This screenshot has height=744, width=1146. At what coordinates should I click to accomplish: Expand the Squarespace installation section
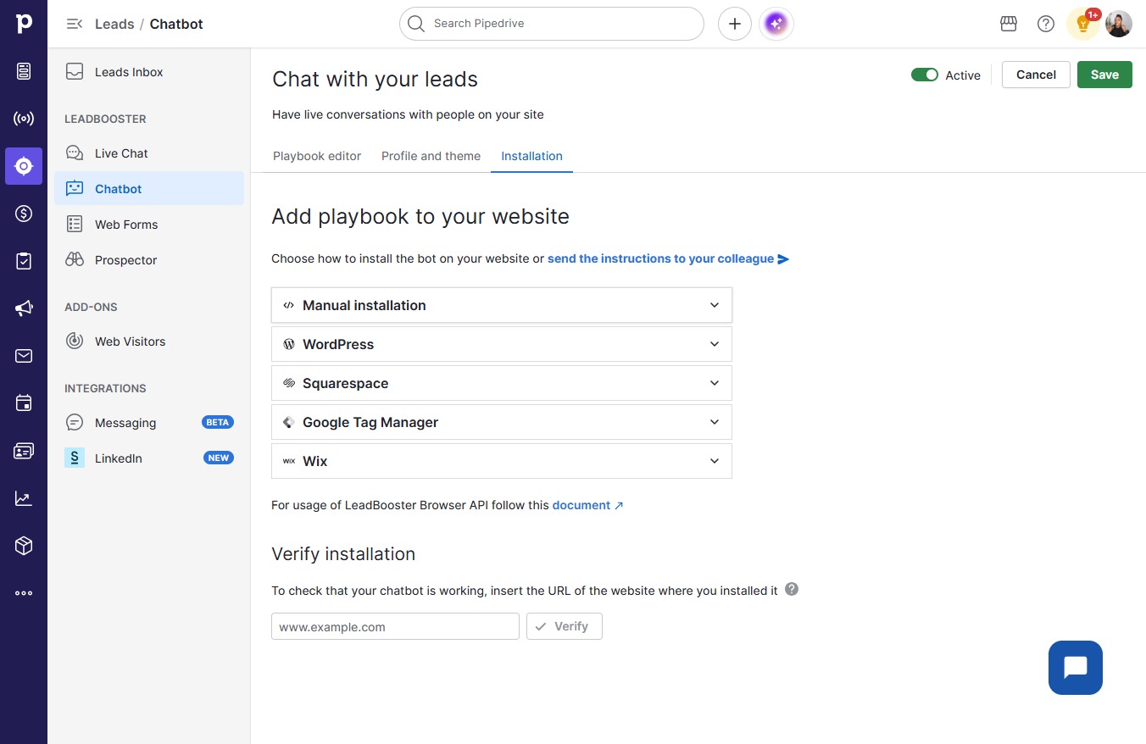click(x=502, y=383)
